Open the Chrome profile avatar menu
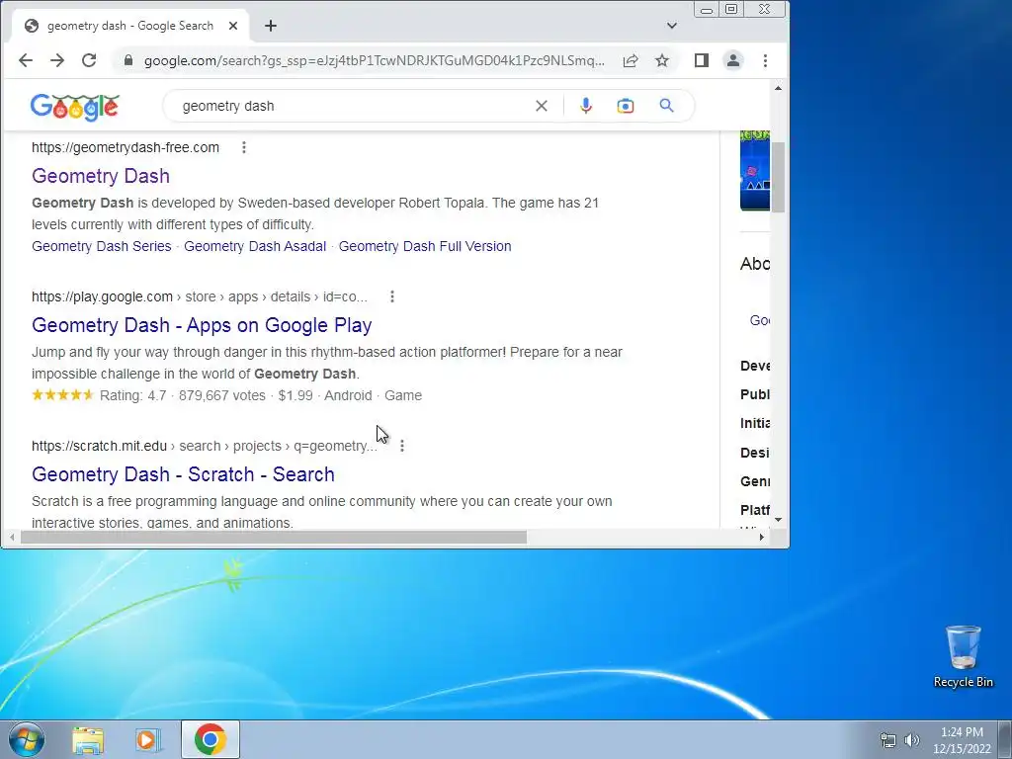The width and height of the screenshot is (1012, 759). (x=733, y=60)
